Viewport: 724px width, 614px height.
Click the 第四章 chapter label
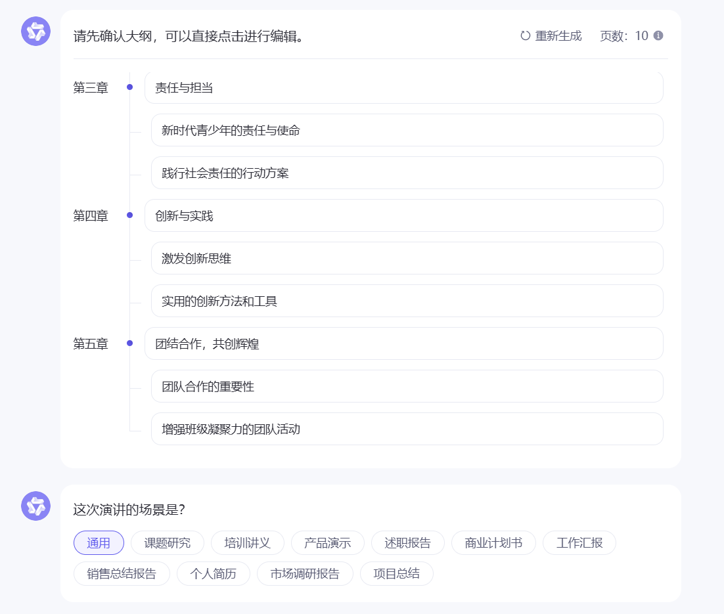pos(91,215)
